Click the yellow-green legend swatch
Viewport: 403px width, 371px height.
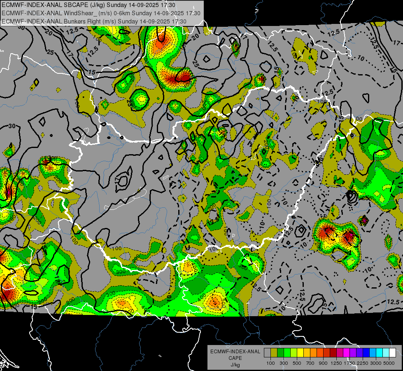(x=294, y=353)
